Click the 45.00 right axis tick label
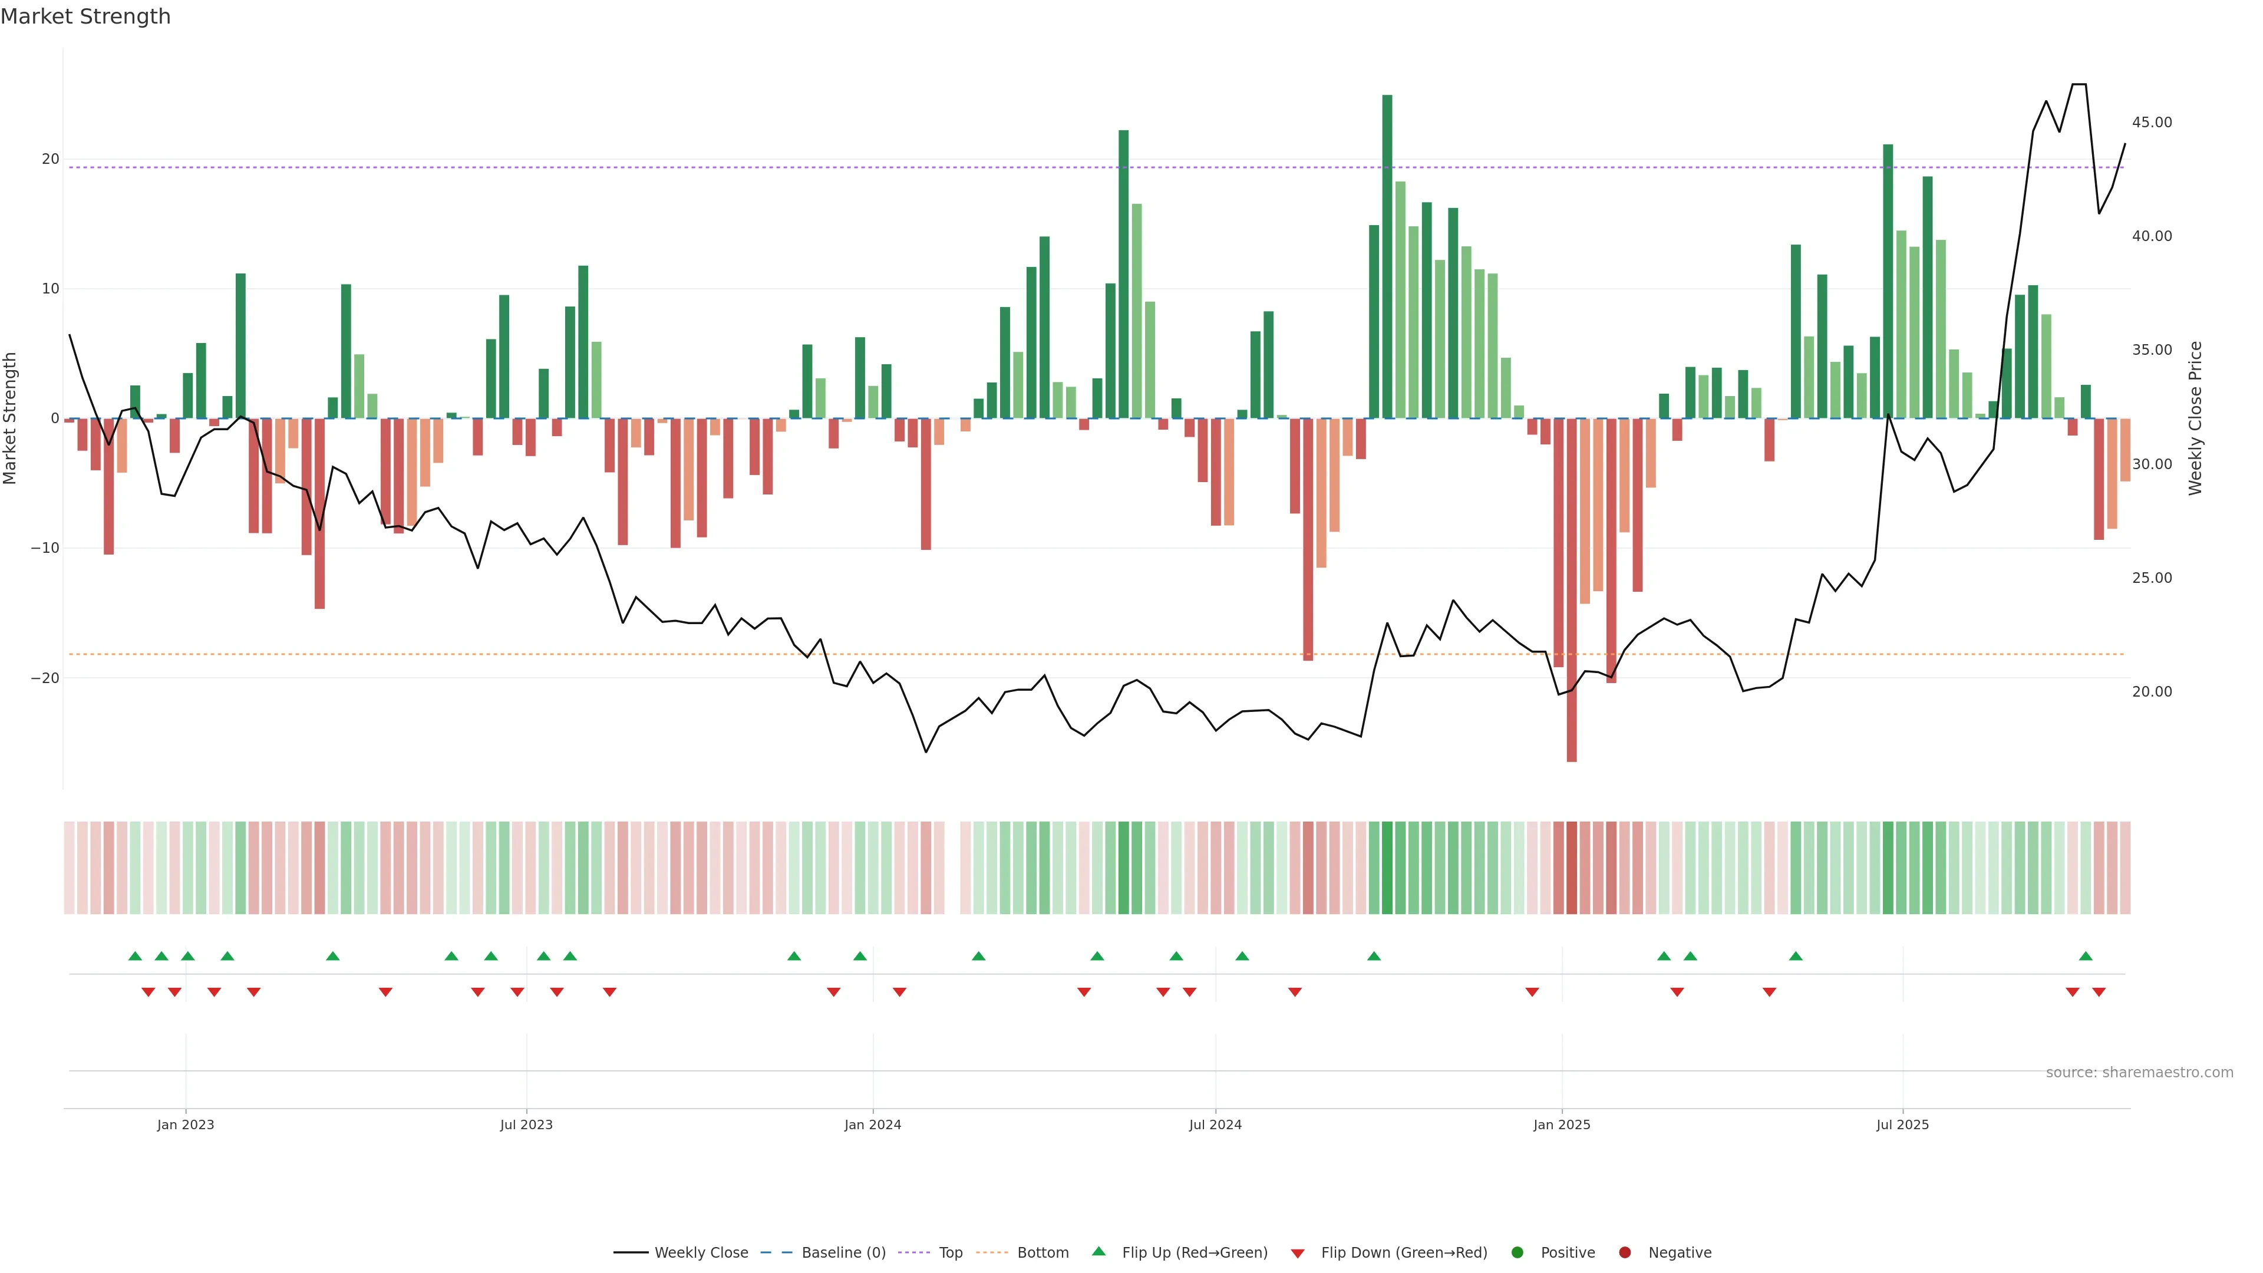The height and width of the screenshot is (1273, 2263). click(2152, 122)
